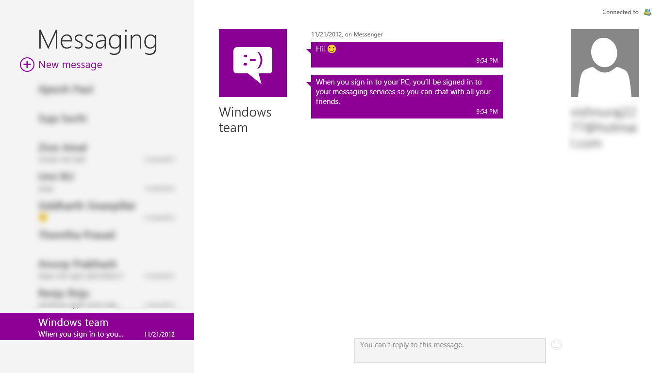Click the "When you sign in to your PC" message
The image size is (663, 373).
[407, 96]
